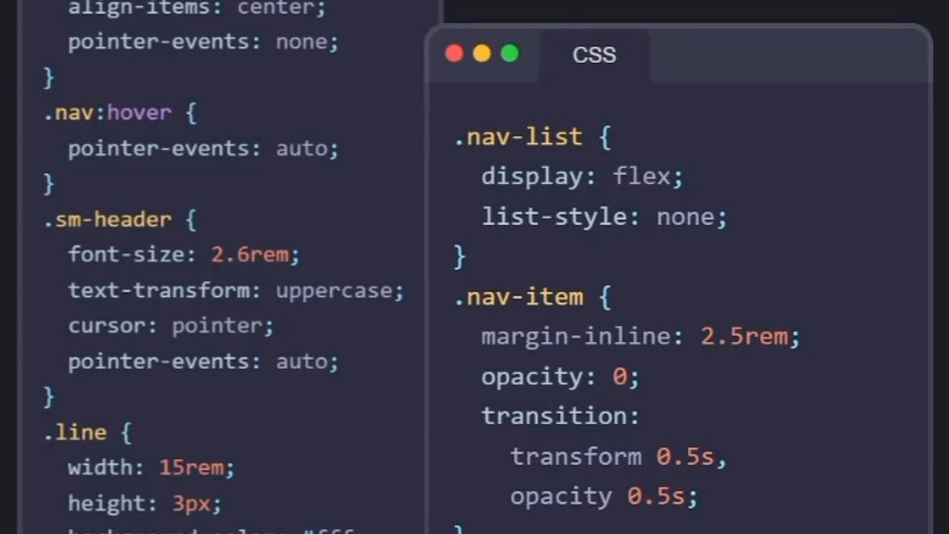Screen dimensions: 949x534
Task: Click the 'list-style: none;' line
Action: click(x=604, y=217)
